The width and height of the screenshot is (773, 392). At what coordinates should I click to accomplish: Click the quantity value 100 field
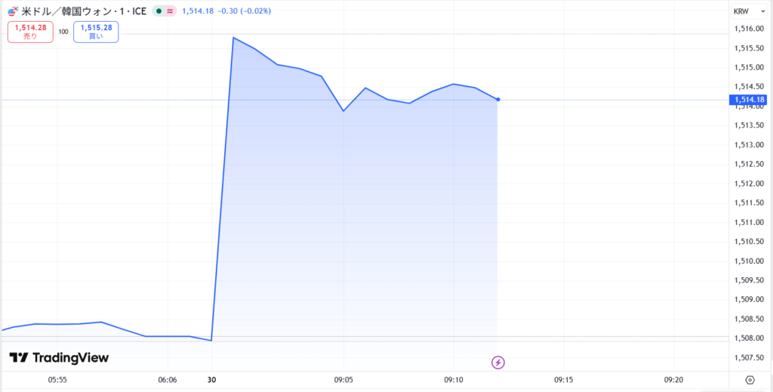click(x=63, y=32)
